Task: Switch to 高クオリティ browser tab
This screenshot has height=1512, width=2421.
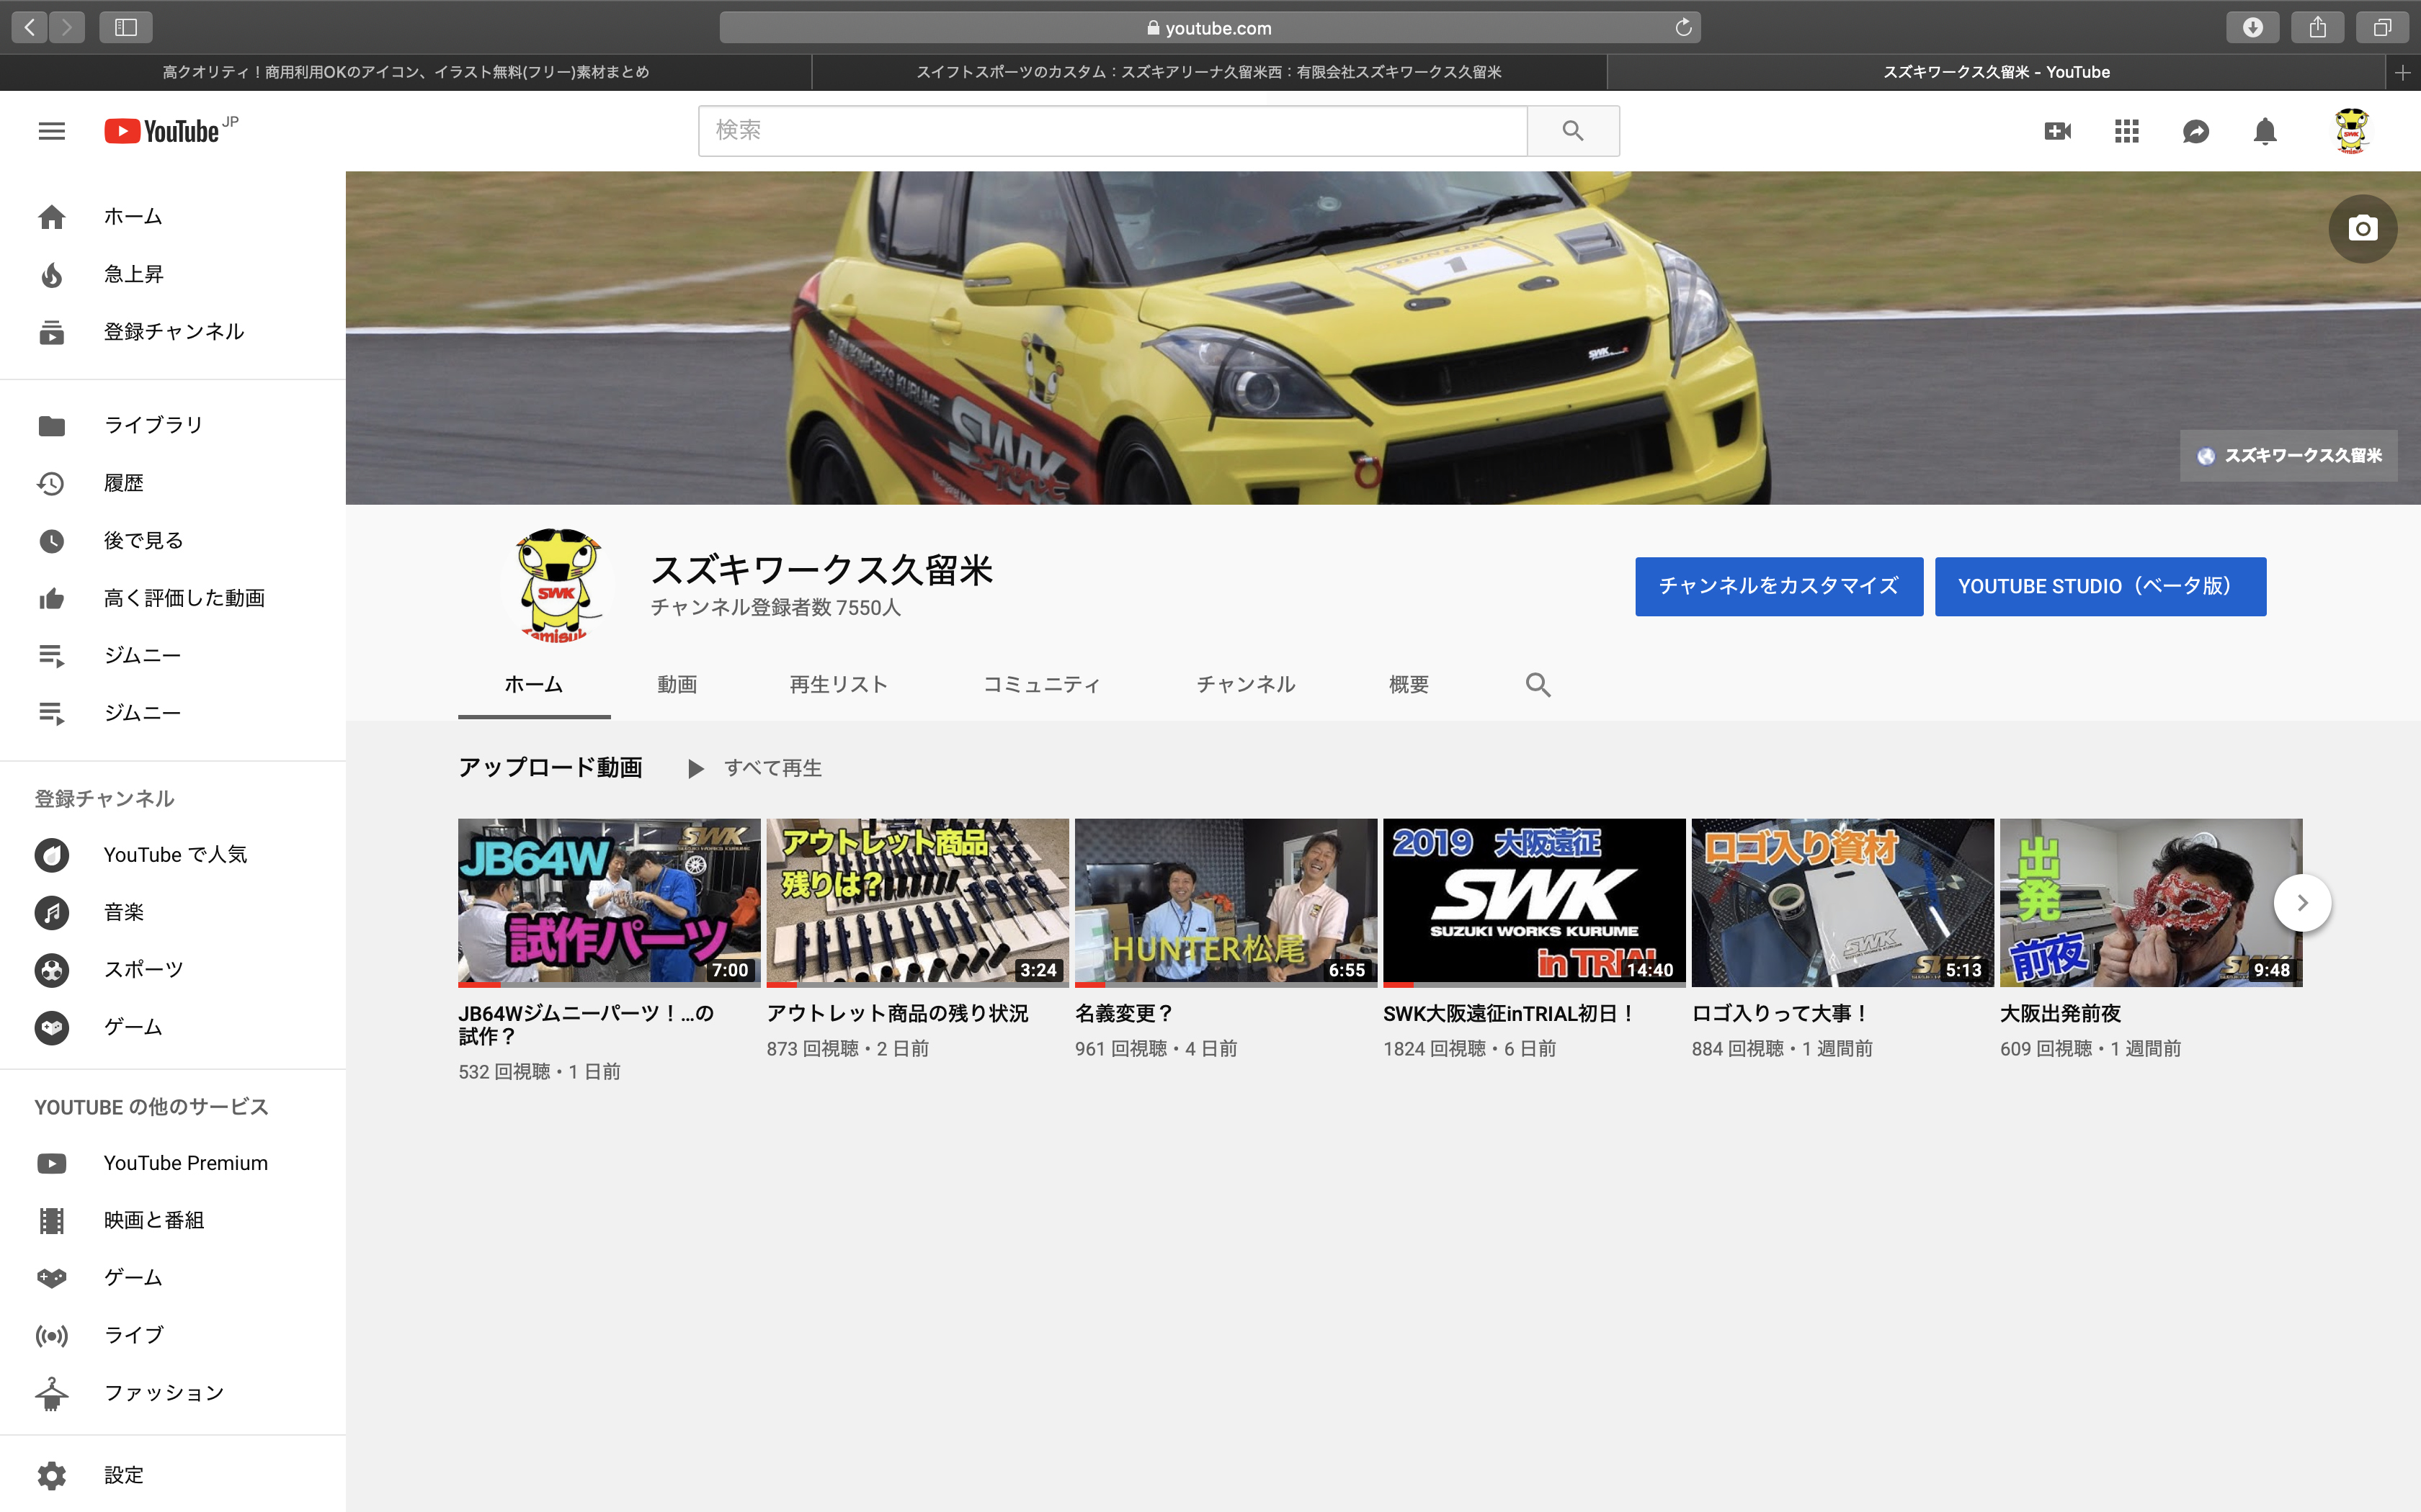Action: [405, 72]
